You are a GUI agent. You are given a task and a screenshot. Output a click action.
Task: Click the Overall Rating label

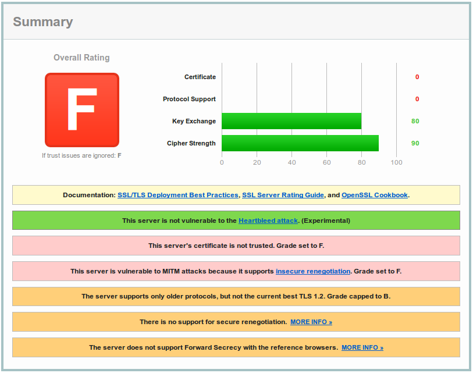[x=81, y=58]
